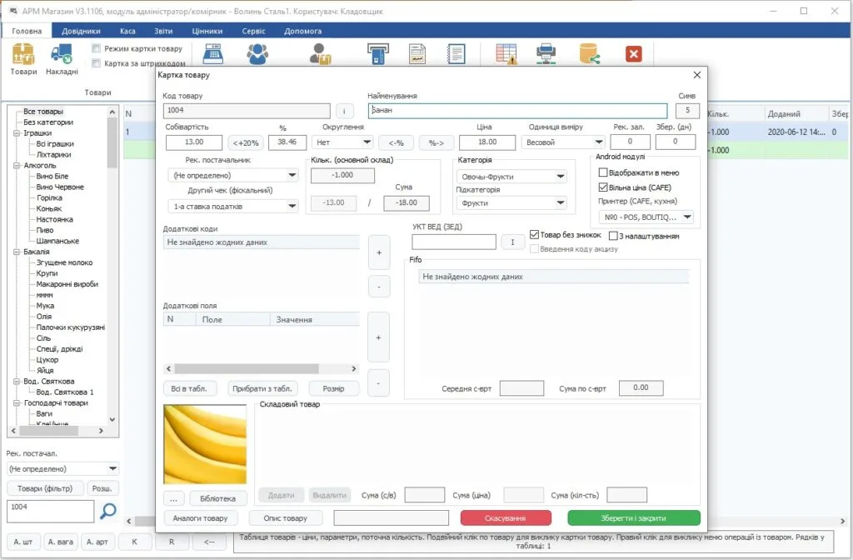Click Скасування button

506,518
